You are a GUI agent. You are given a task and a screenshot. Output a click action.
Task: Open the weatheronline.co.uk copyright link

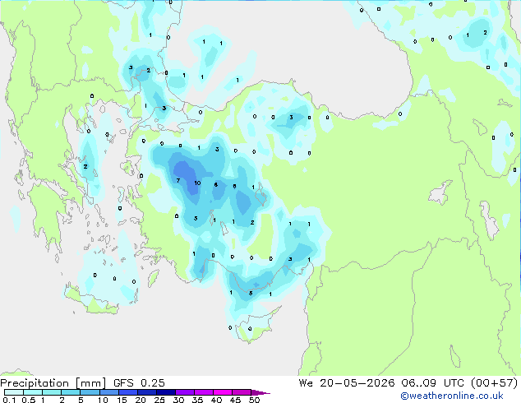click(451, 396)
